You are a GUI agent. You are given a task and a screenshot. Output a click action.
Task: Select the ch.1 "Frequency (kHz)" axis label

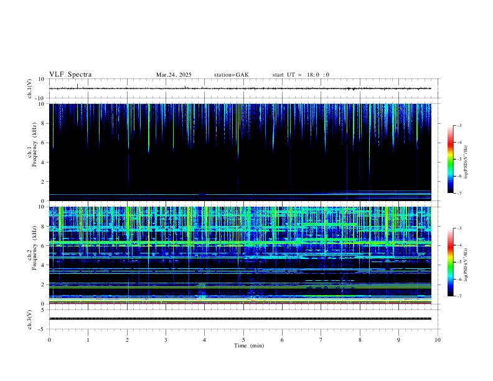pos(34,144)
